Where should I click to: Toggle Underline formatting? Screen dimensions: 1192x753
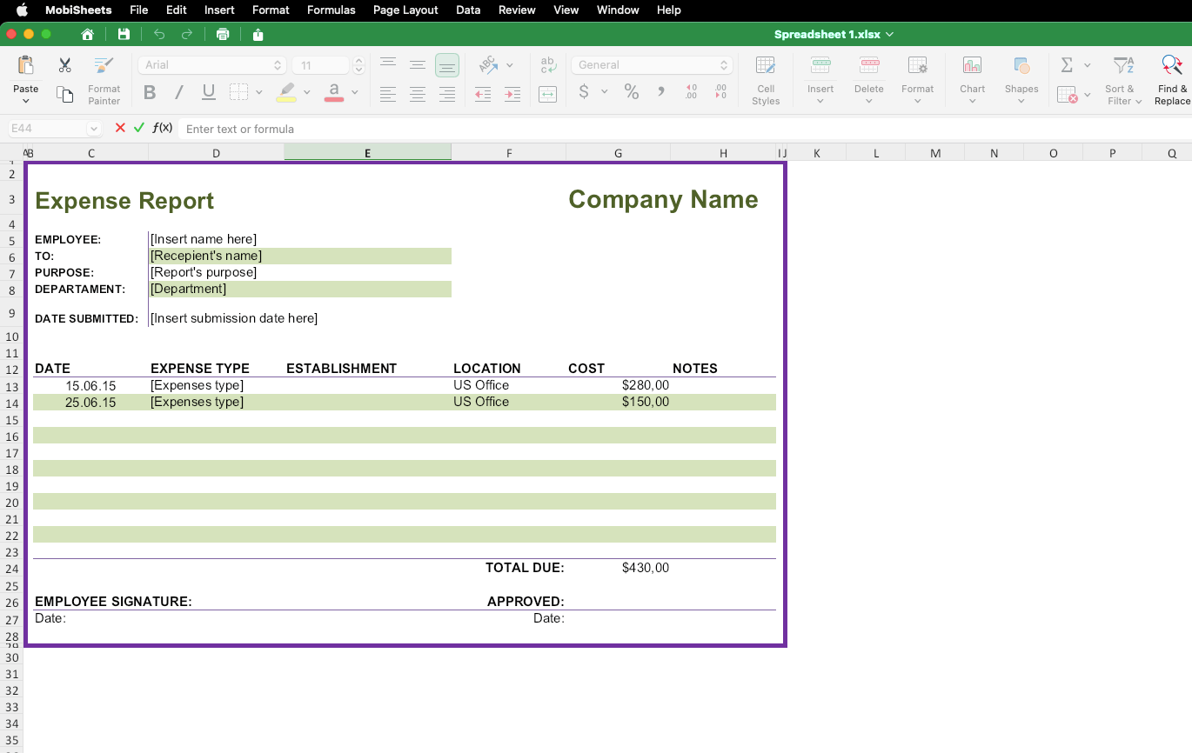pos(209,92)
